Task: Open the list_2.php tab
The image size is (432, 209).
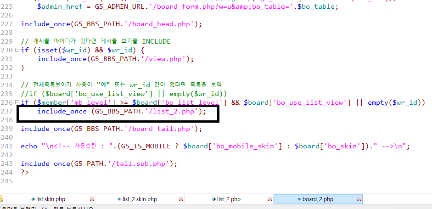Action: coord(229,199)
